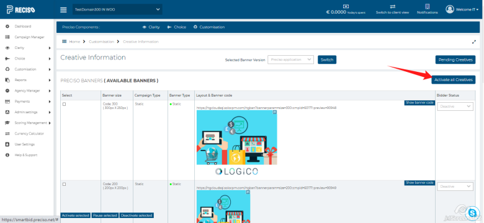Open the TestDomain300 IN WOO domain dropdown

(x=117, y=9)
